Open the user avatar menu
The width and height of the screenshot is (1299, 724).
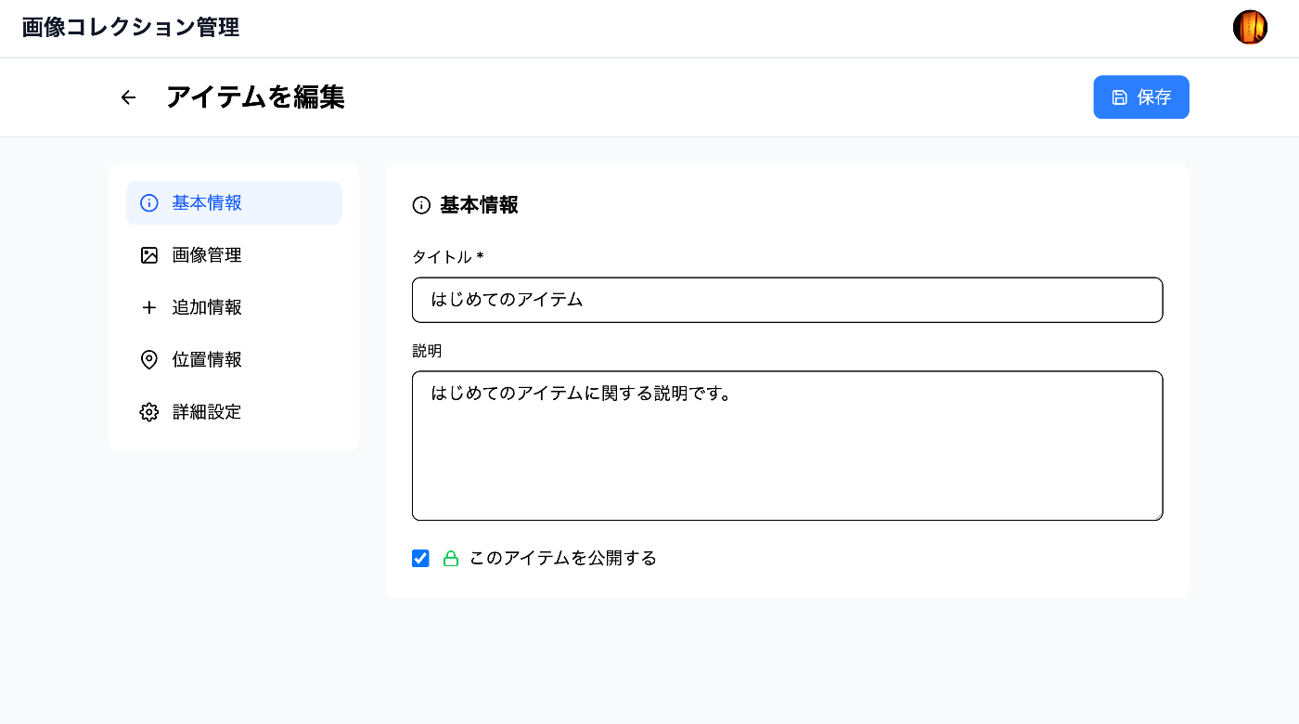(x=1250, y=28)
